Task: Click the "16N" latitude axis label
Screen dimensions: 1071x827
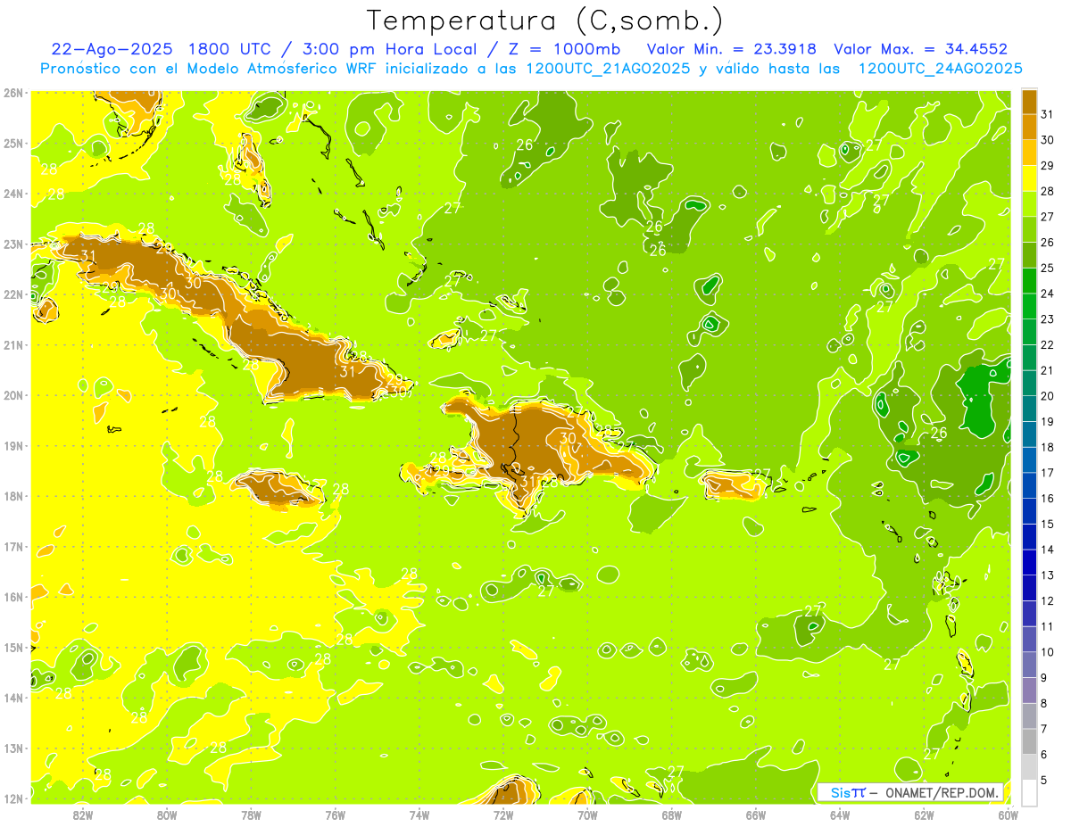Action: pyautogui.click(x=12, y=597)
